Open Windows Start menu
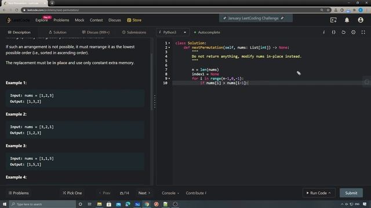Screen dimensions: 371x208 pos(5,204)
